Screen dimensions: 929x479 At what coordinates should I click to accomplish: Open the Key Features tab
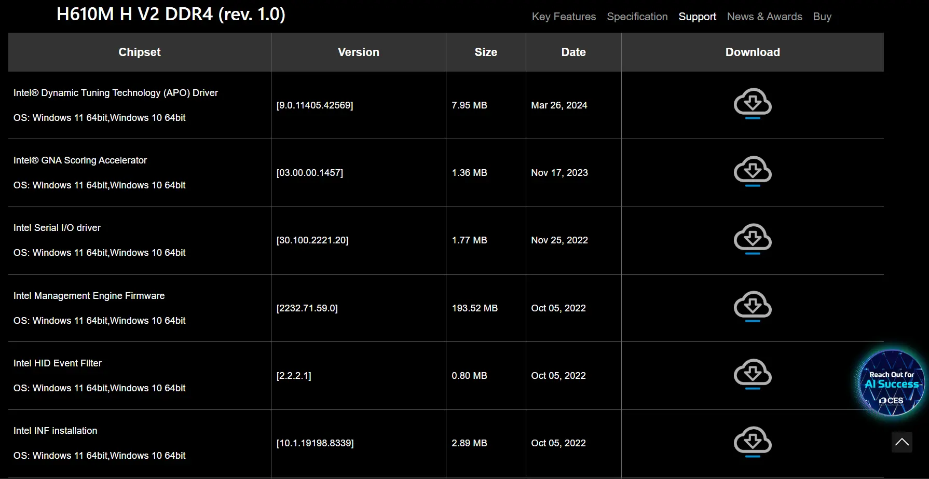[564, 17]
